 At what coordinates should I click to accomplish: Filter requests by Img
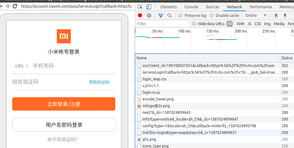[x=267, y=24]
